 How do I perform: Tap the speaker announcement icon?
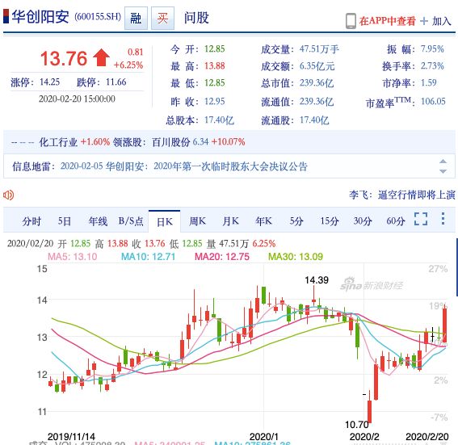pos(8,195)
